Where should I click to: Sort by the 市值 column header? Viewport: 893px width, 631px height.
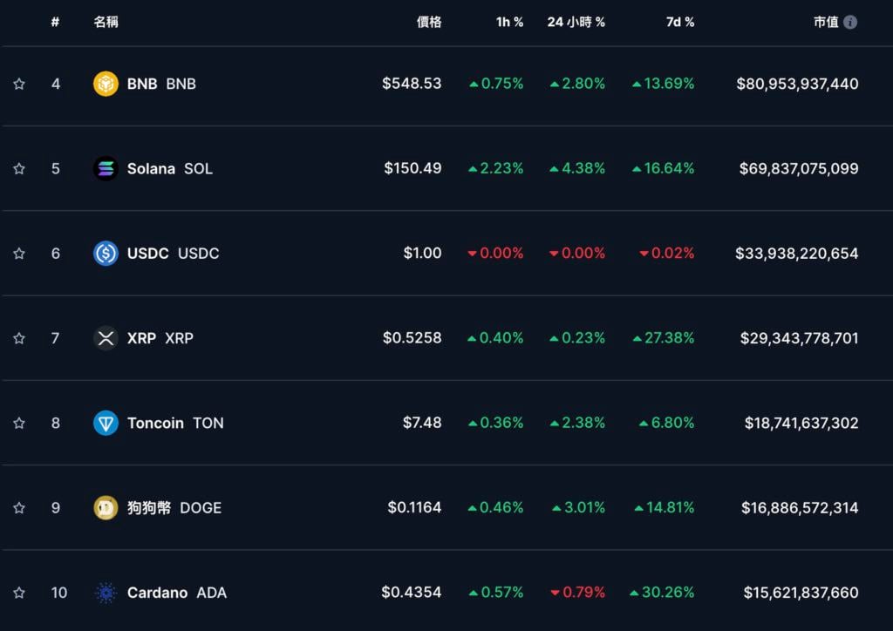825,23
